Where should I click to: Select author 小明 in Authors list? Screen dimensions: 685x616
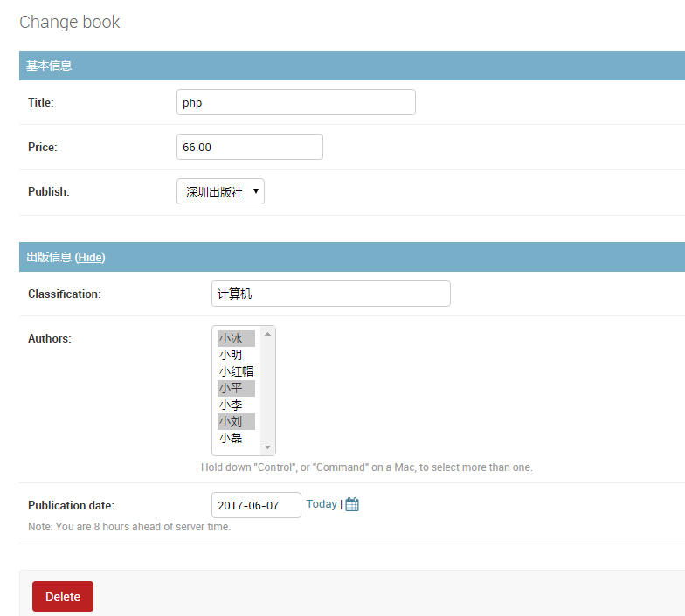236,355
